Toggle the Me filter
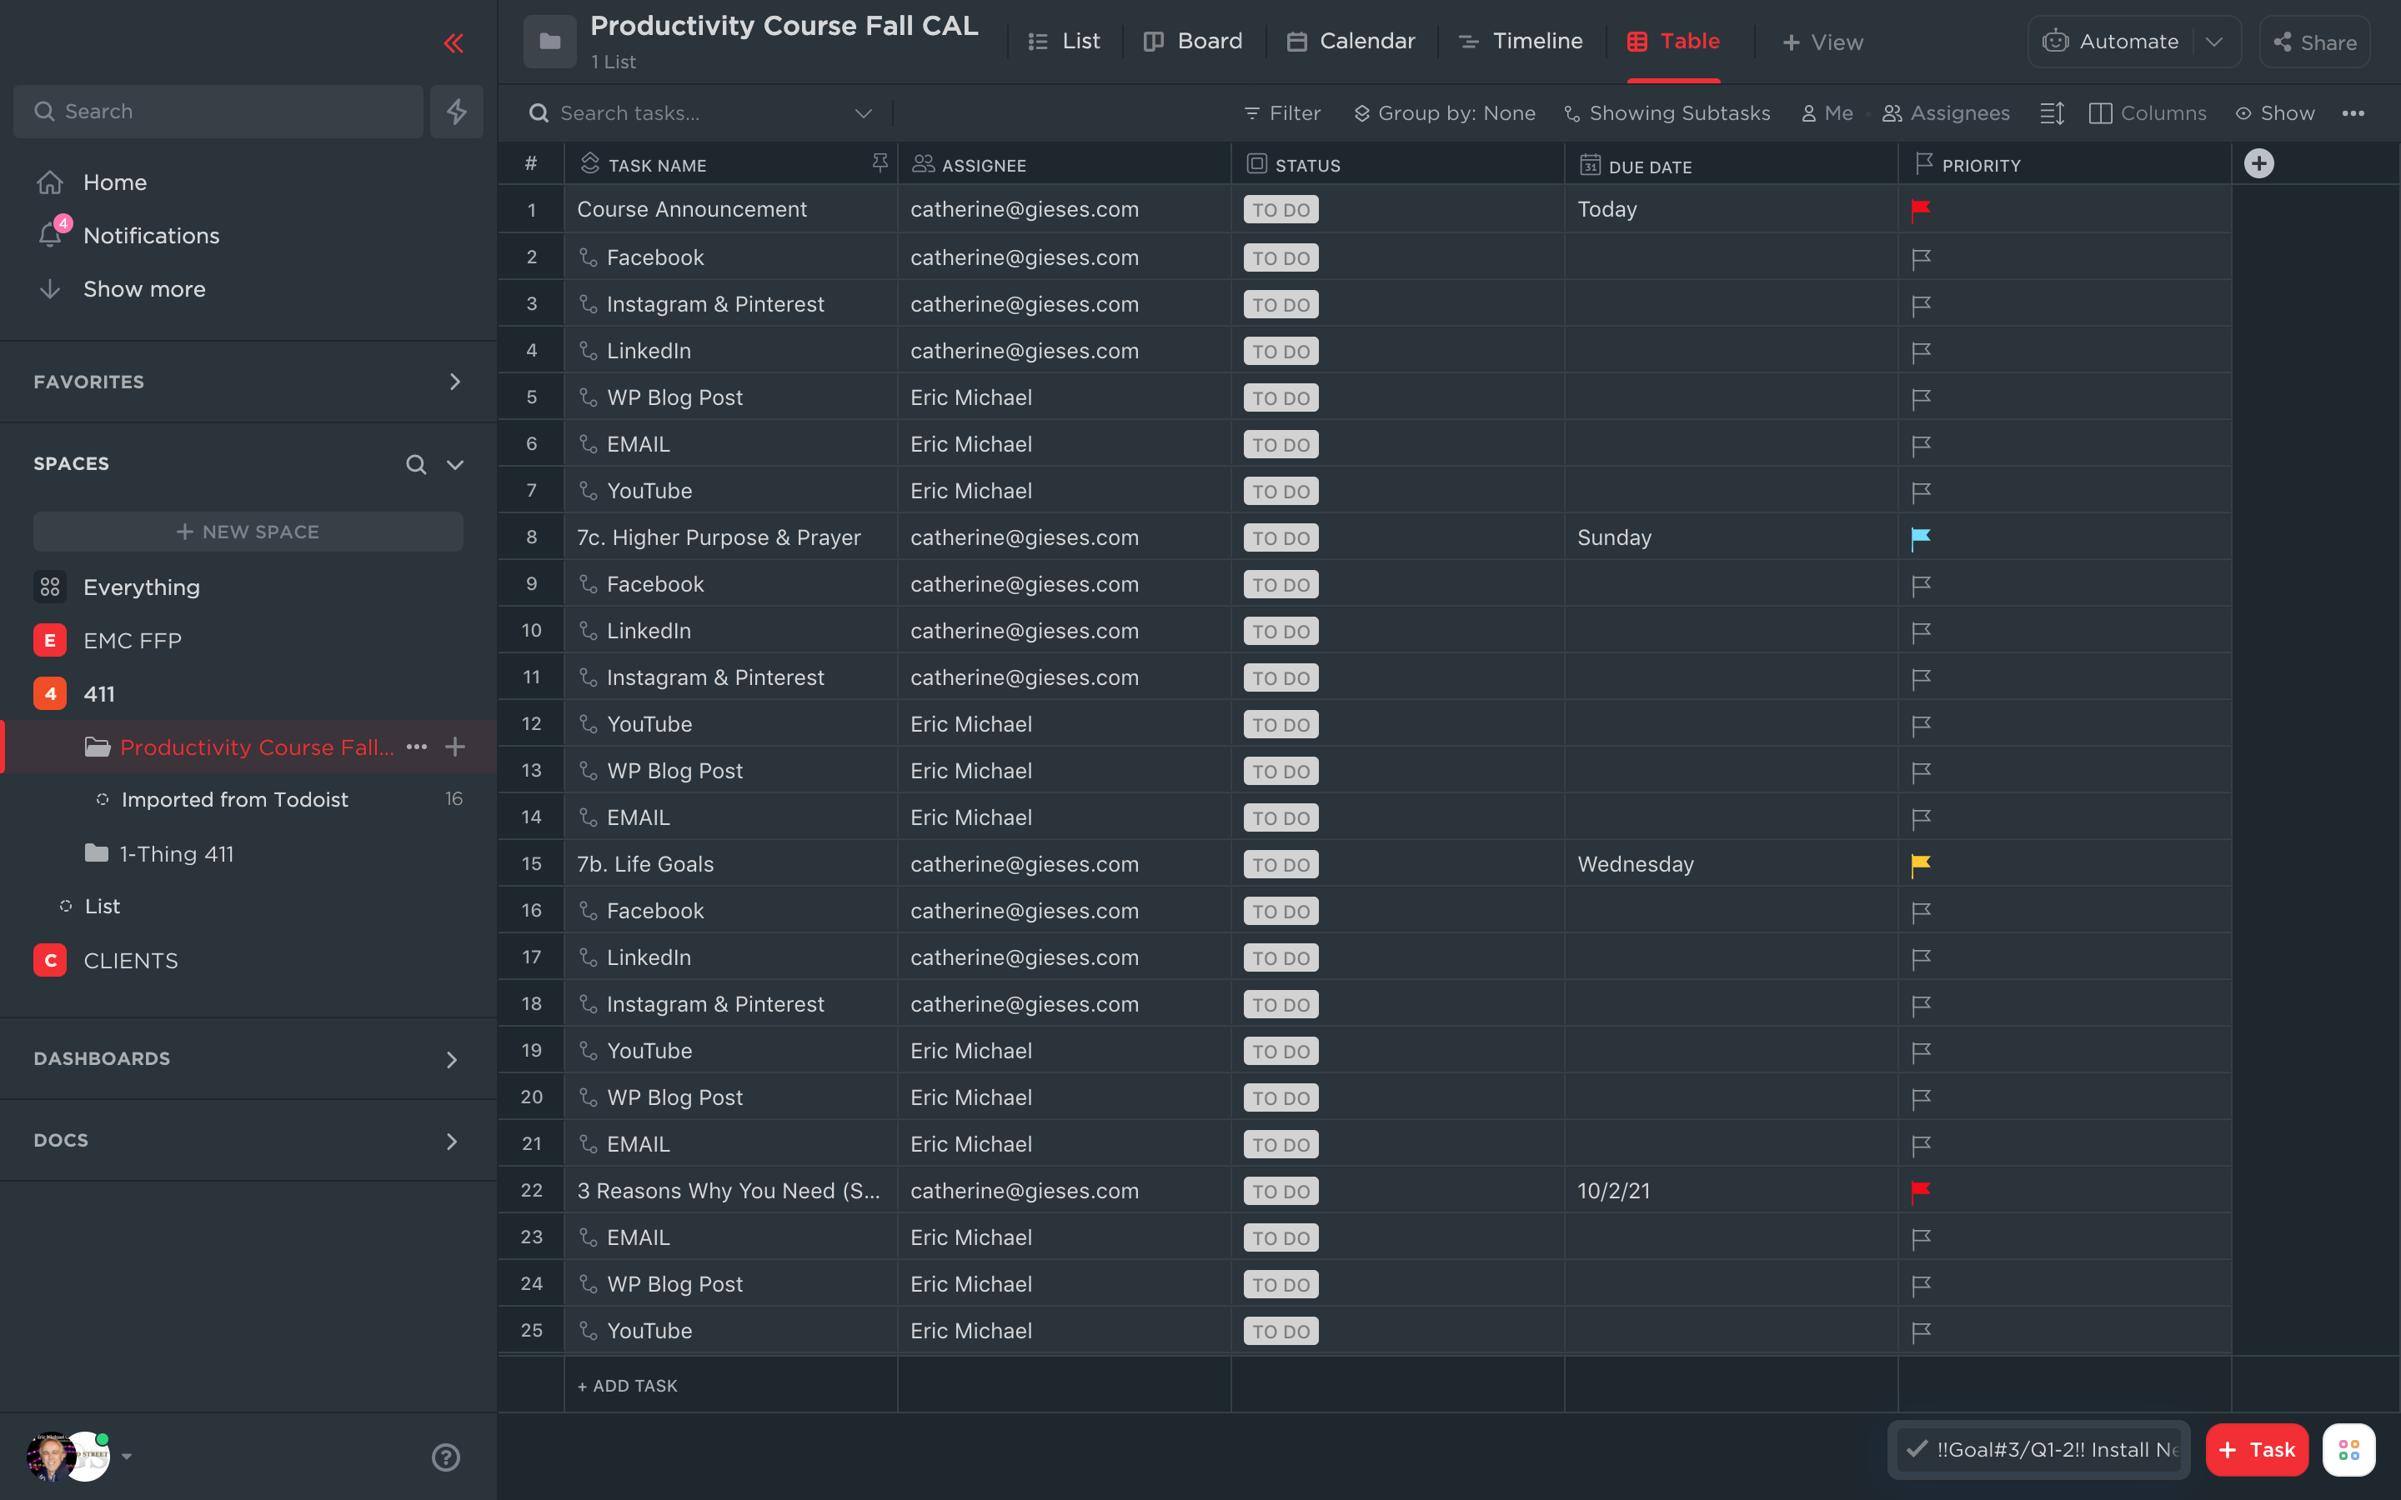 click(x=1827, y=113)
